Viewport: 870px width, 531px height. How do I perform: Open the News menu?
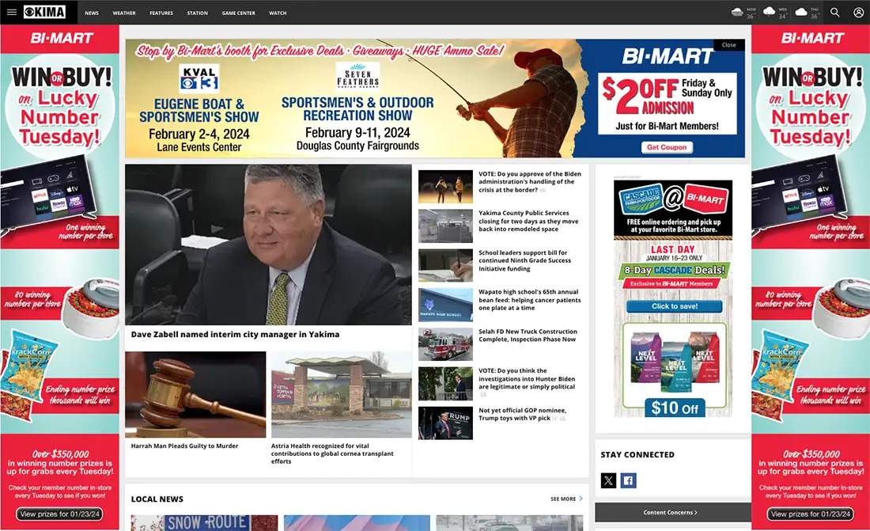(x=92, y=13)
